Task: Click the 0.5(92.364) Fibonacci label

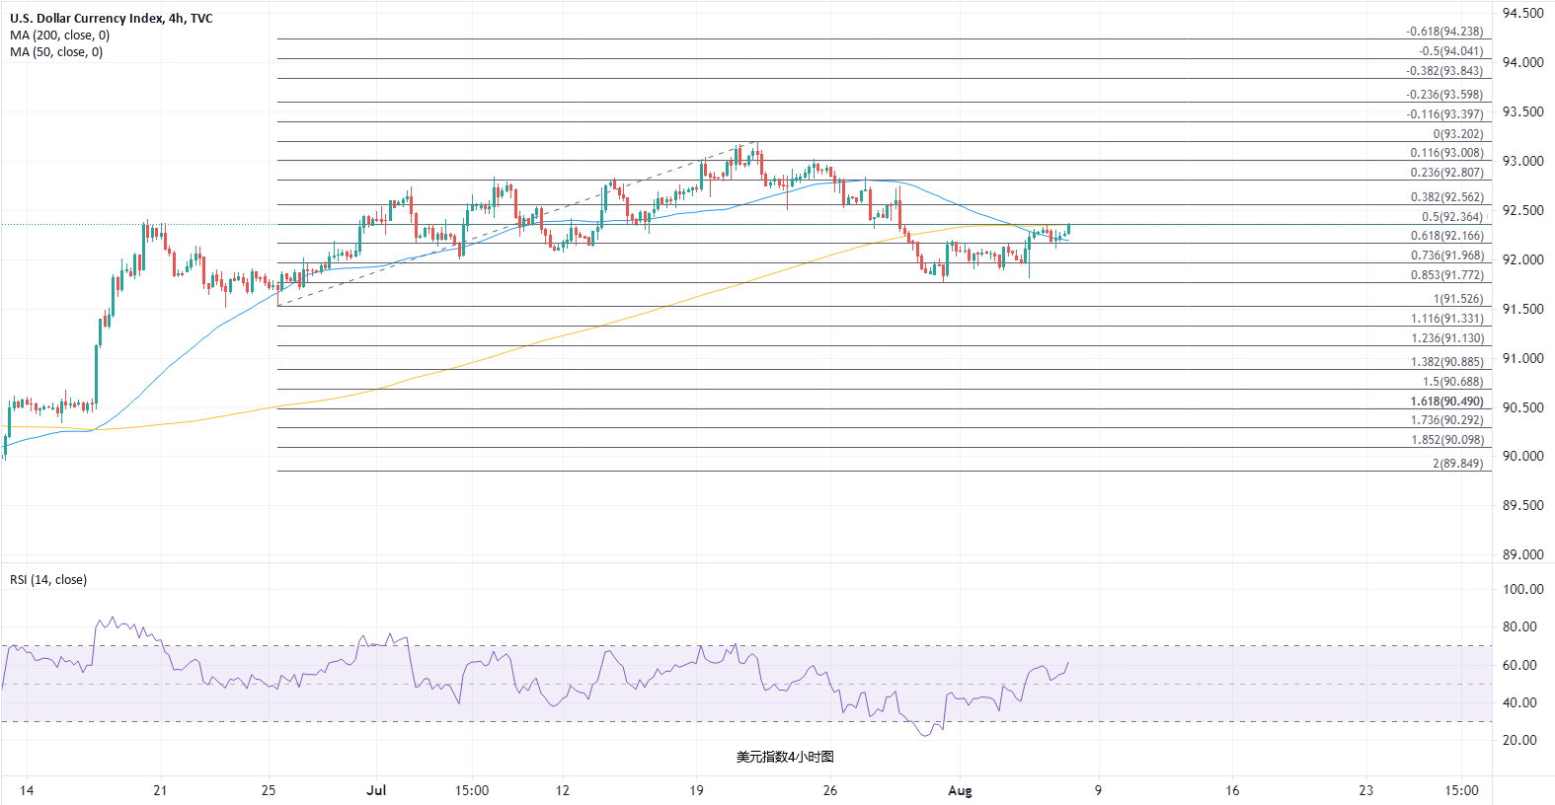Action: tap(1452, 217)
